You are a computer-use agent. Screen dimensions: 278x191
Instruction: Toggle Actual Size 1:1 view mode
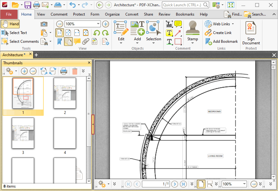click(60, 33)
